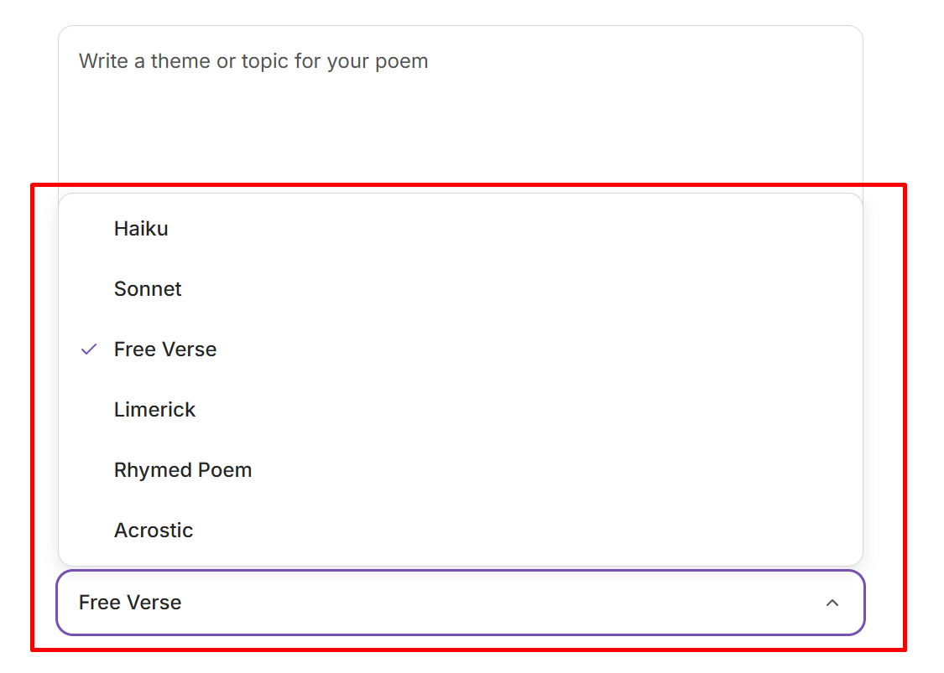Click Free Verse label in closed selector
This screenshot has height=673, width=944.
129,603
